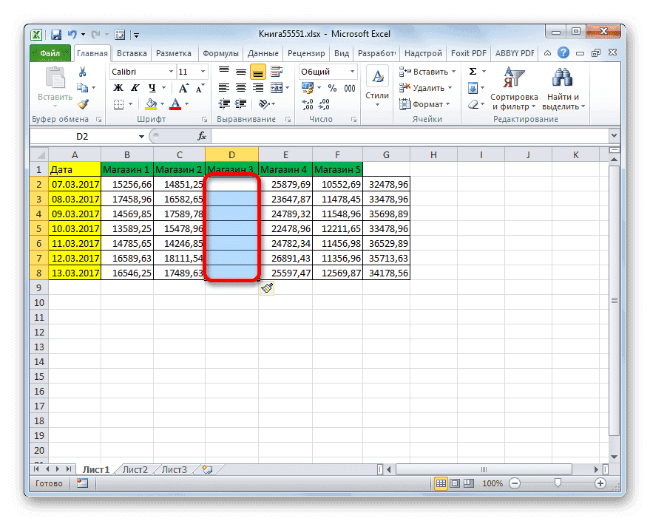Viewport: 650px width, 521px height.
Task: Click the AutoSum (Σ) icon
Action: (x=473, y=71)
